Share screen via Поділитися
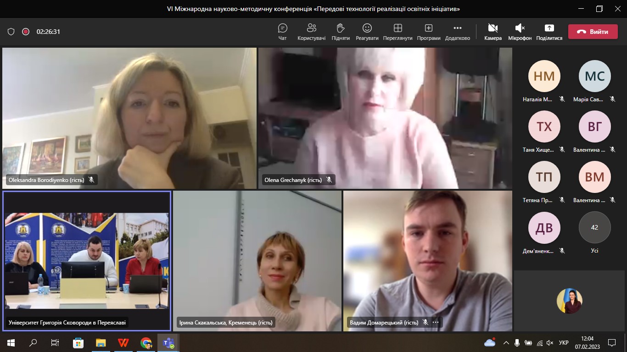This screenshot has width=627, height=352. [x=549, y=32]
